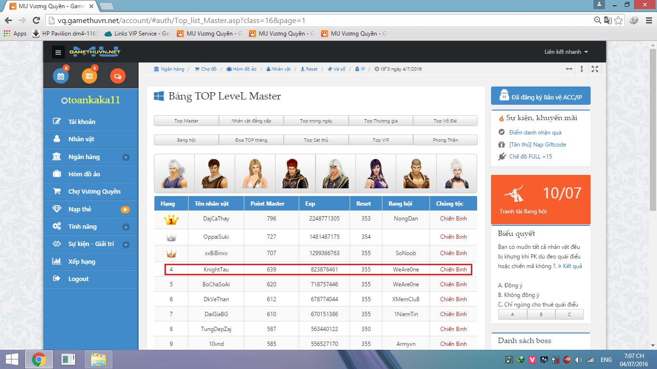This screenshot has width=657, height=369.
Task: Vote option B in the poll
Action: tap(541, 314)
